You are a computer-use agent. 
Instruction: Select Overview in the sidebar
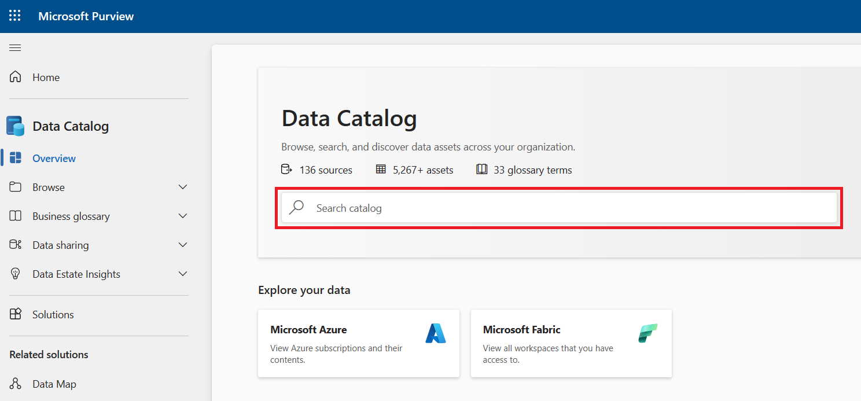click(54, 158)
